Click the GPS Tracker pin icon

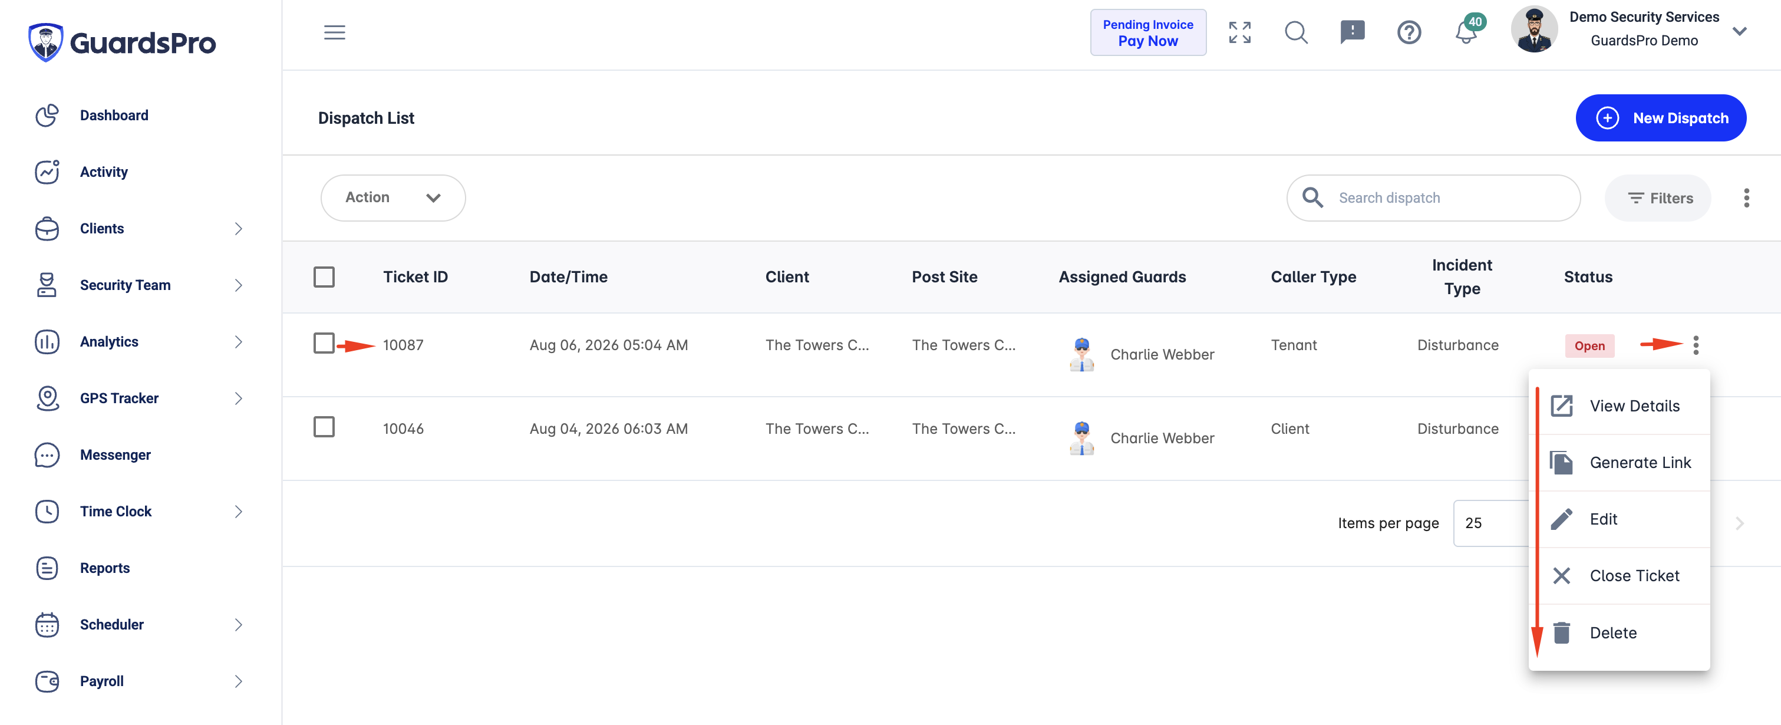point(47,398)
